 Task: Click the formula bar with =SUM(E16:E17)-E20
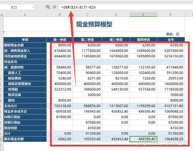[x=126, y=7]
